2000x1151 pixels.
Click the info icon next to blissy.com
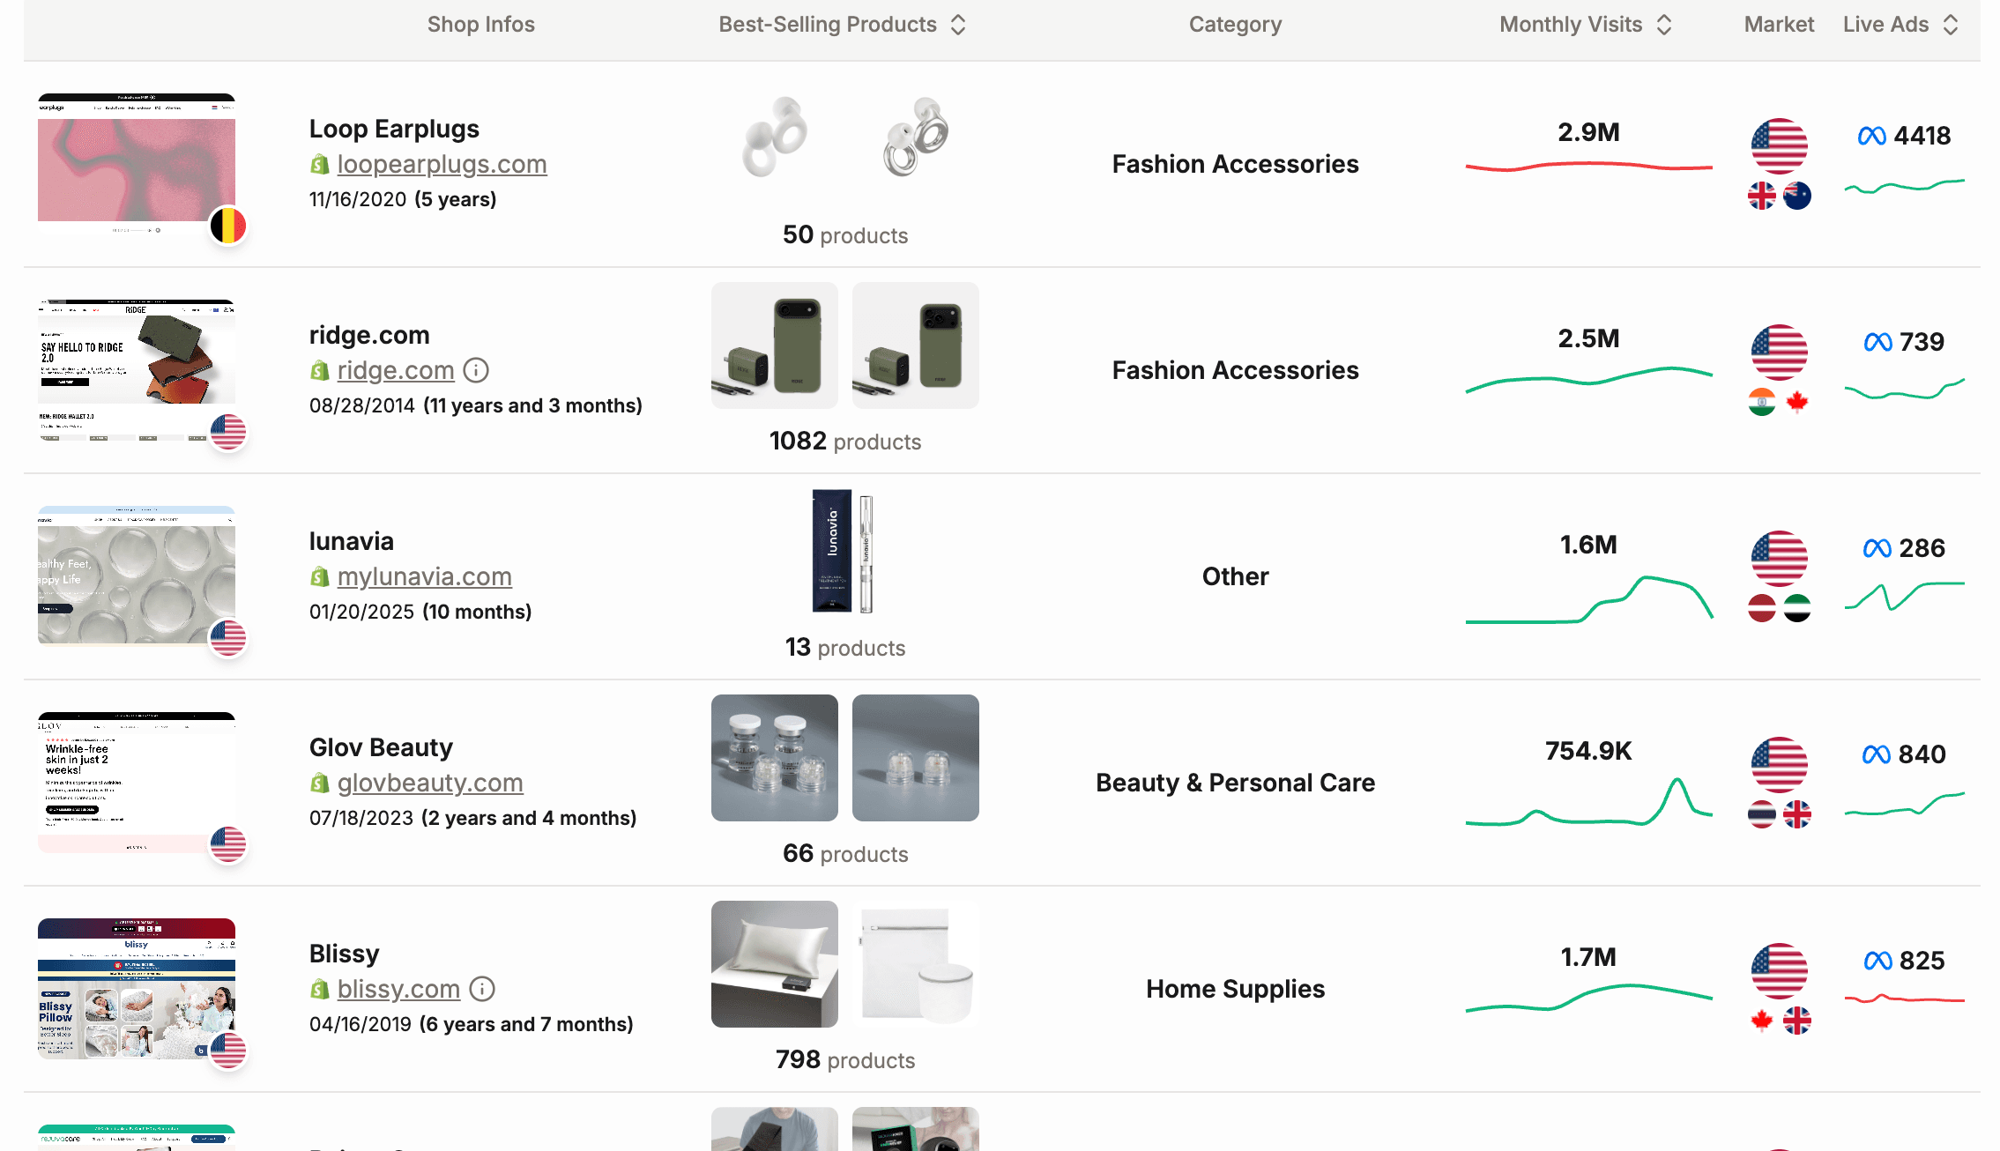tap(482, 989)
